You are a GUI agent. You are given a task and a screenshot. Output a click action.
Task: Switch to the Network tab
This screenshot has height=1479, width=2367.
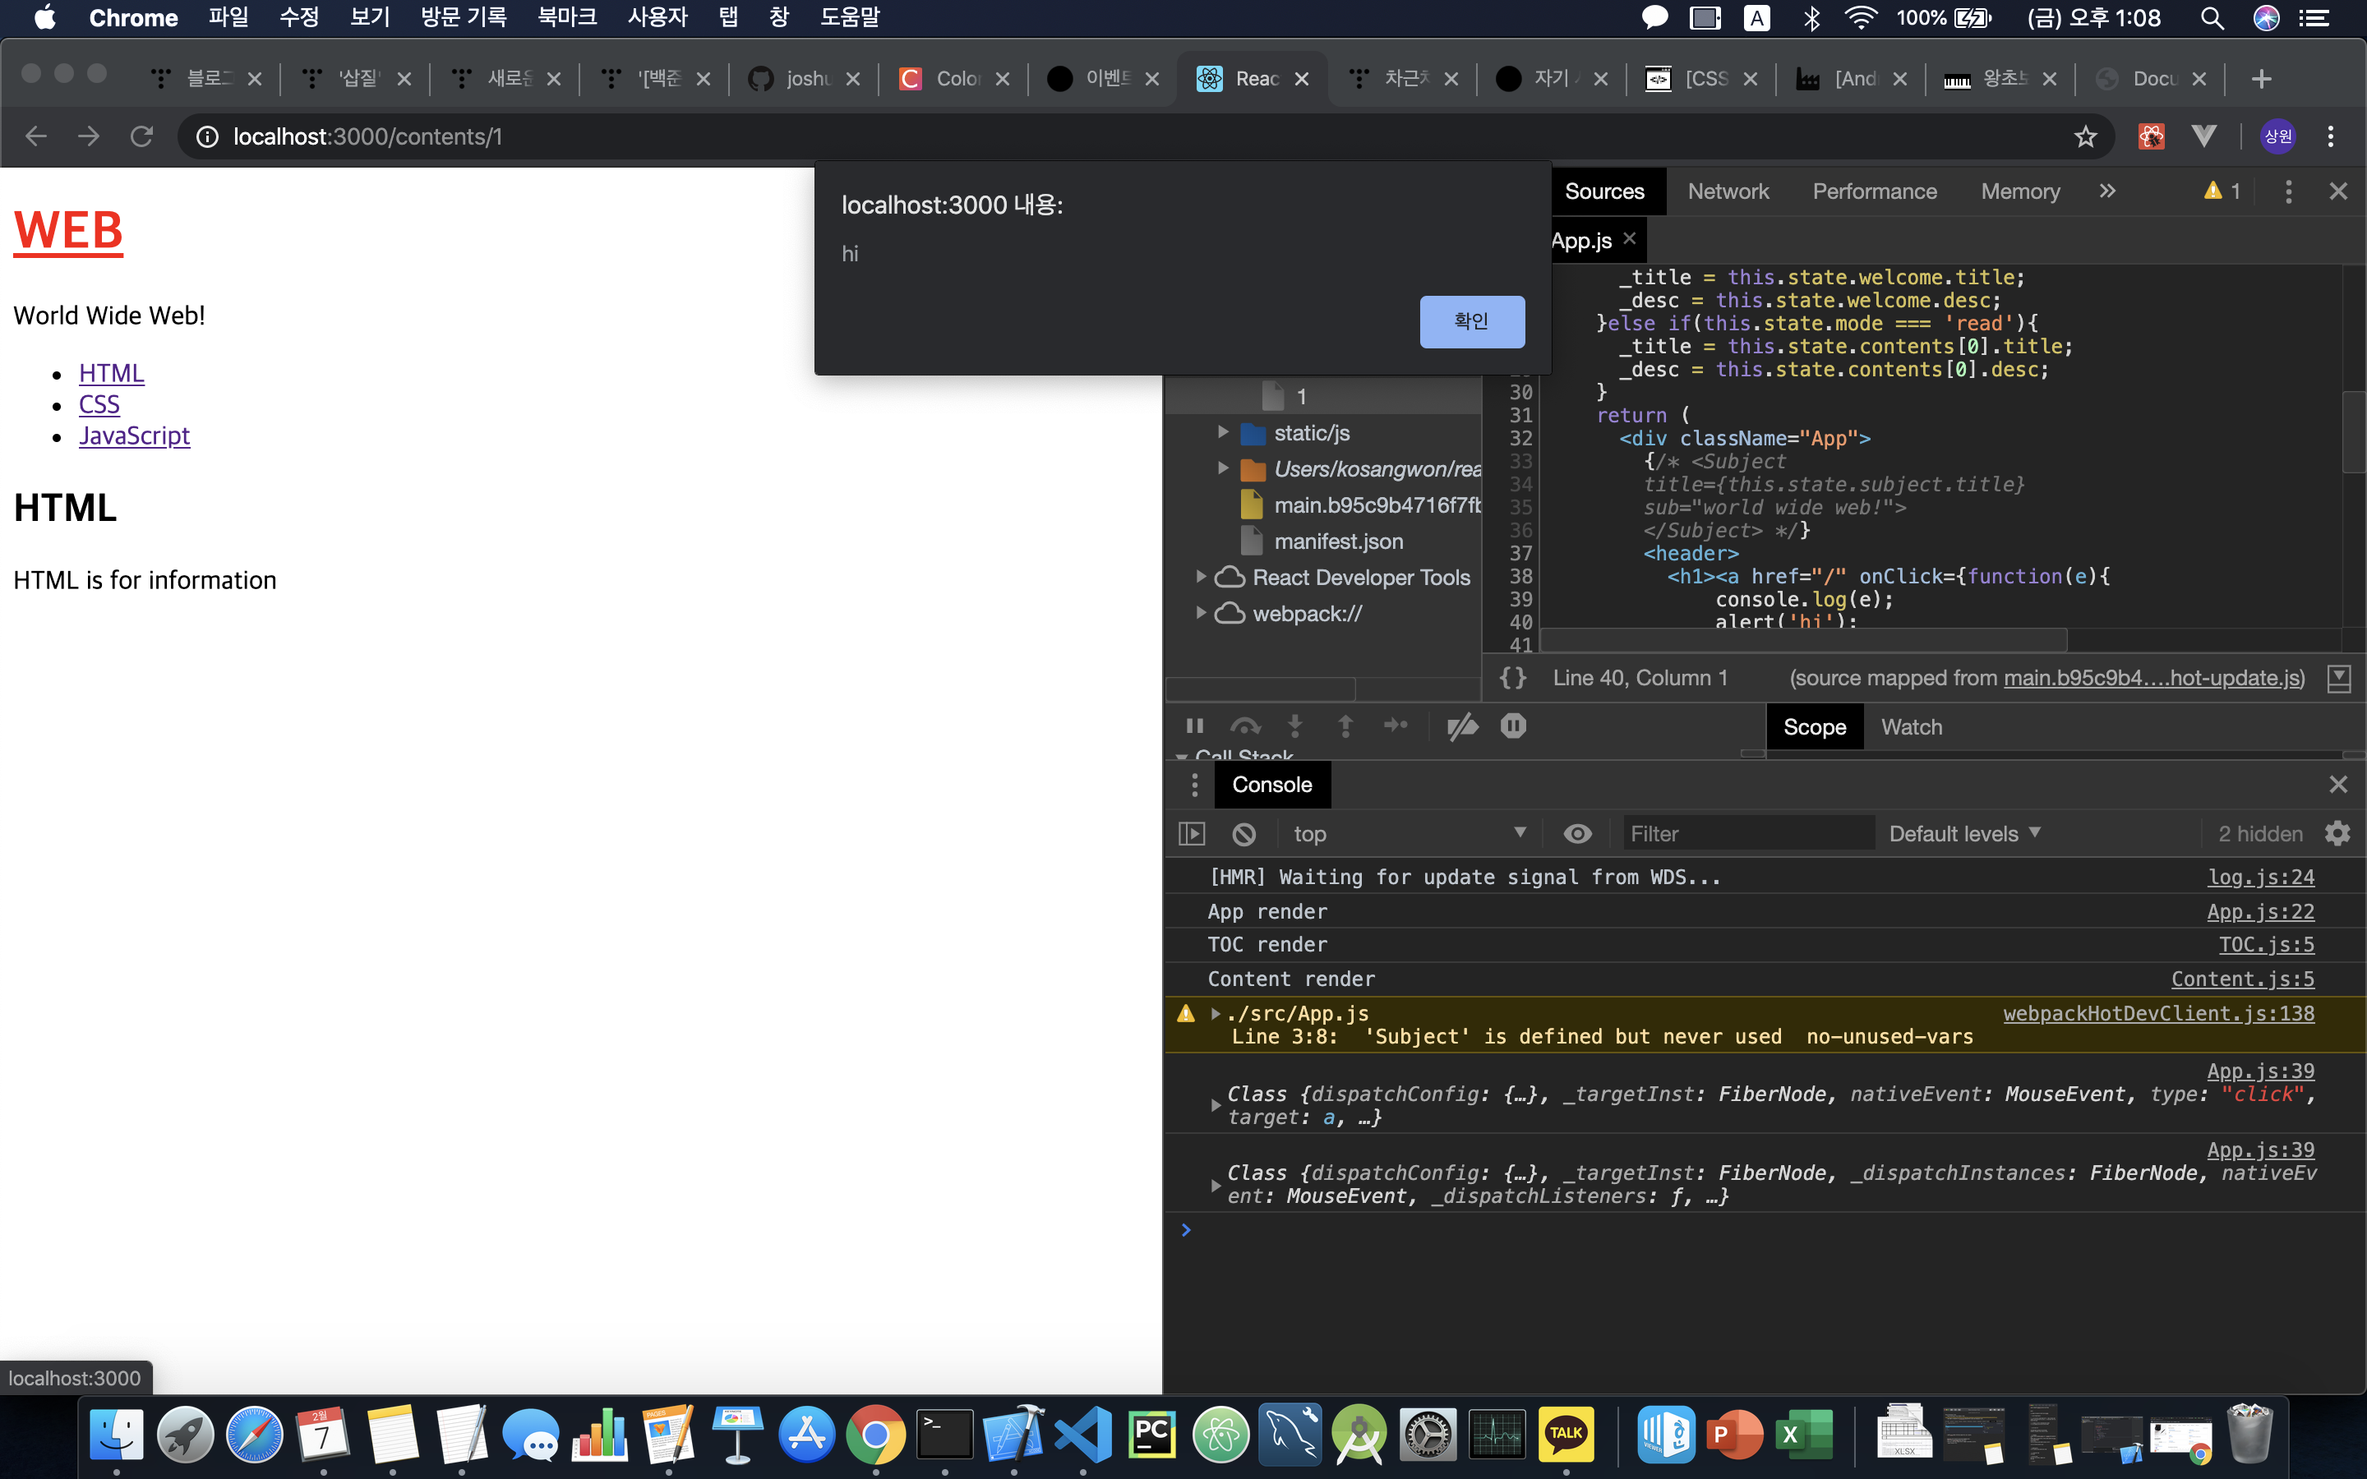[x=1728, y=191]
